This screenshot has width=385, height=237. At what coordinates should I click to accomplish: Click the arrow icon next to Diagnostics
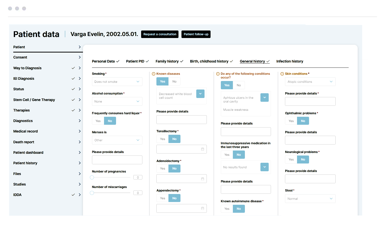80,121
